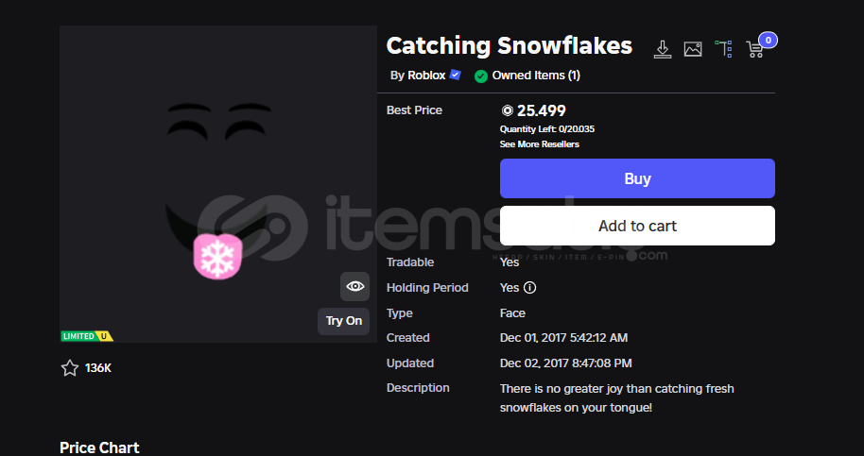Toggle the favorite star
This screenshot has width=864, height=456.
(x=70, y=368)
